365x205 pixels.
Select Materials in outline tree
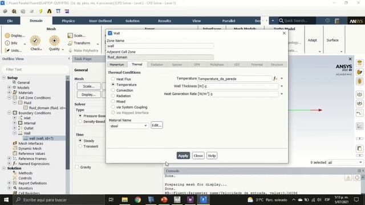pyautogui.click(x=26, y=92)
